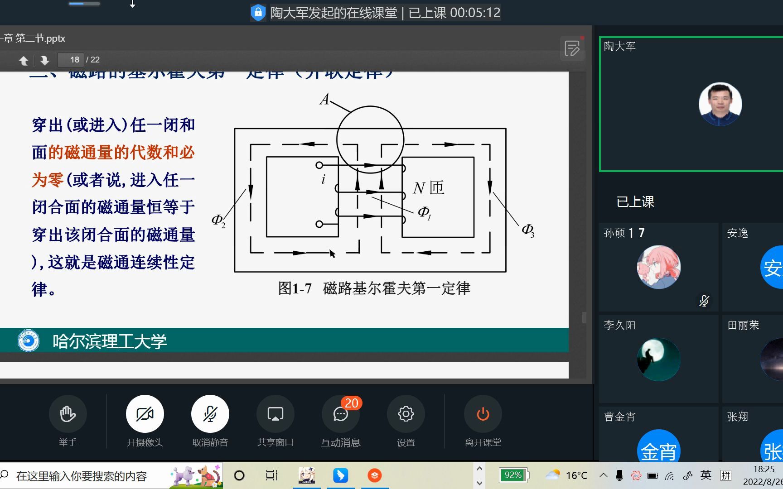Go to previous slide with up arrow
The width and height of the screenshot is (783, 489).
[24, 59]
